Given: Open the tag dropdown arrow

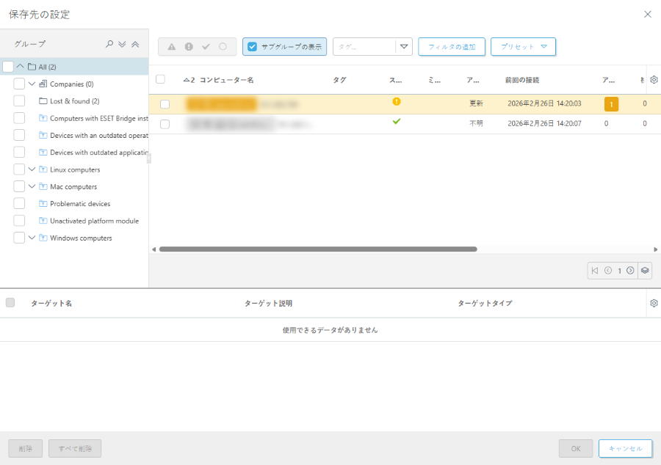Looking at the screenshot, I should 404,47.
